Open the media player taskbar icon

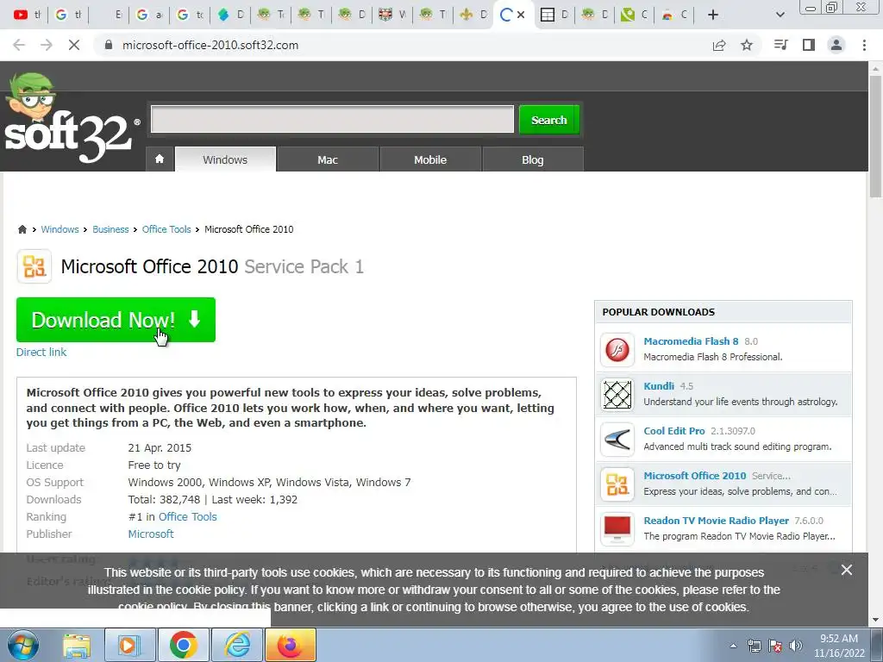129,645
